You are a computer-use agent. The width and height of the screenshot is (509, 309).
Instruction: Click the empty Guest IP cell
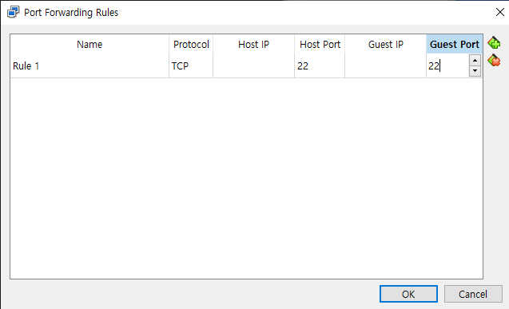pos(386,65)
